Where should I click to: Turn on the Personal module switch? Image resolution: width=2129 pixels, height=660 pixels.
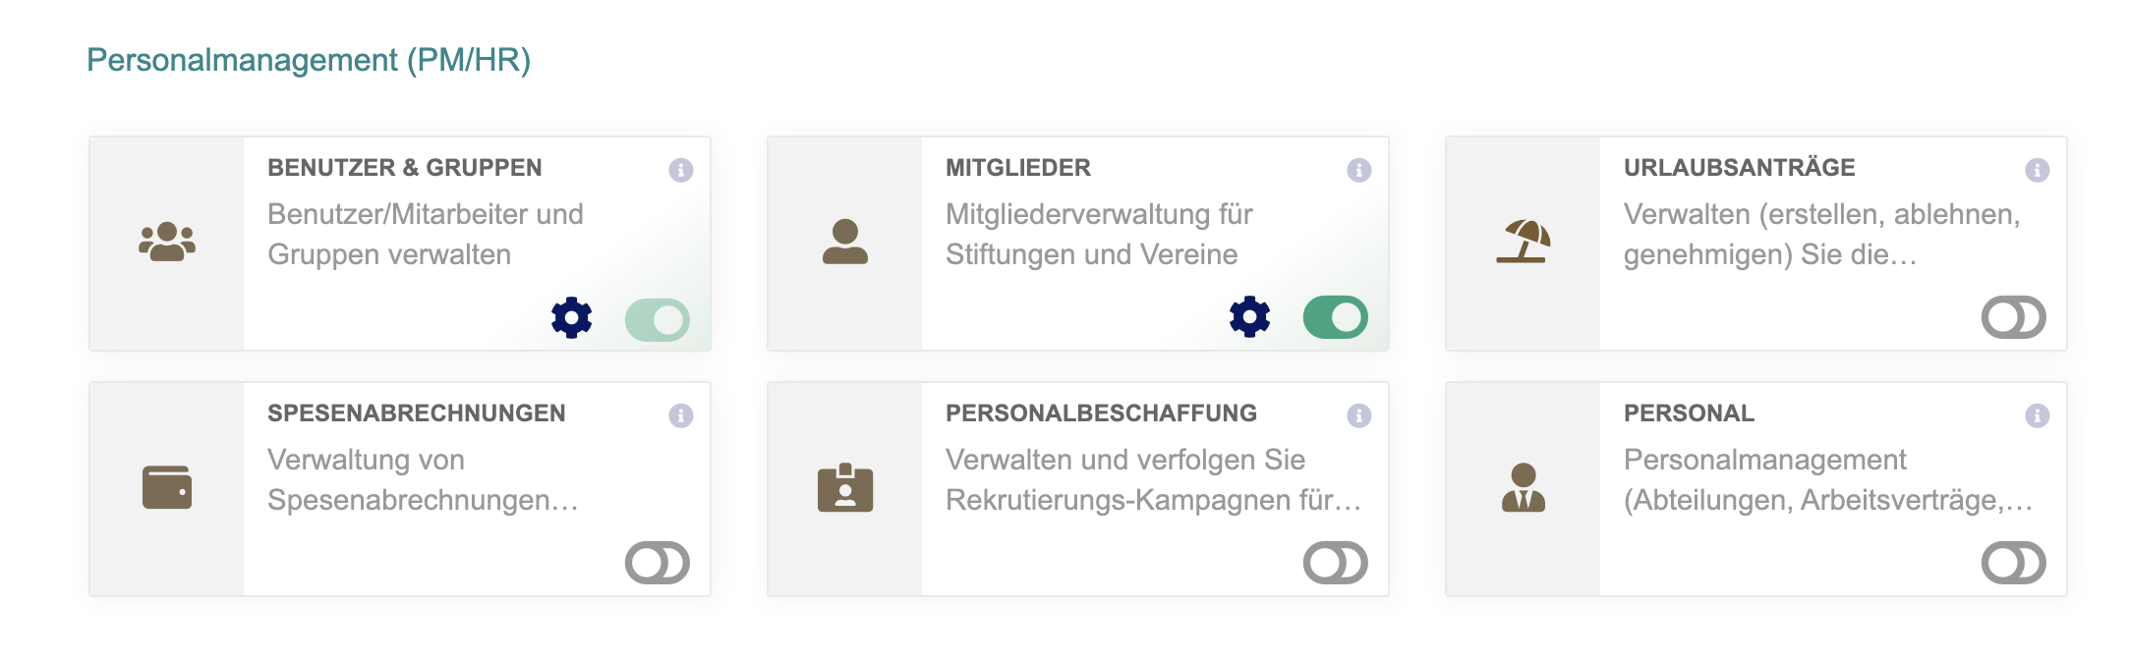2014,563
